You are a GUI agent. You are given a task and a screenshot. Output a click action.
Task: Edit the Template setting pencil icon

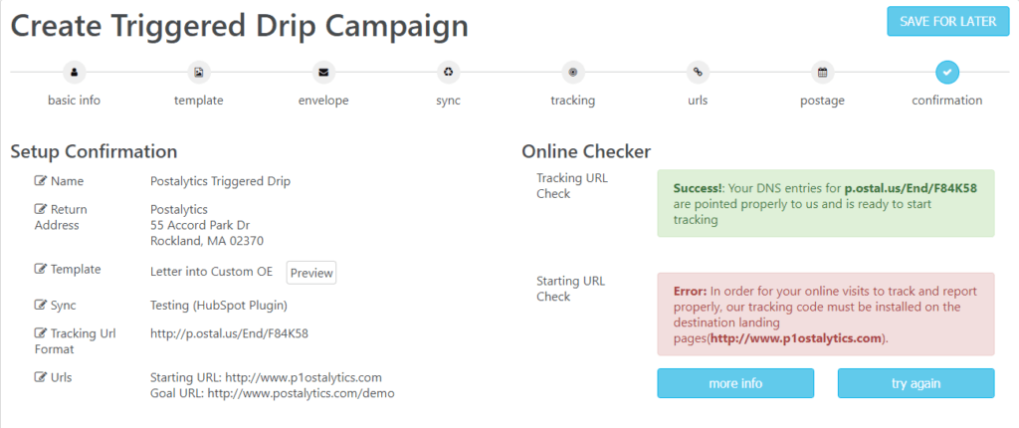tap(40, 269)
